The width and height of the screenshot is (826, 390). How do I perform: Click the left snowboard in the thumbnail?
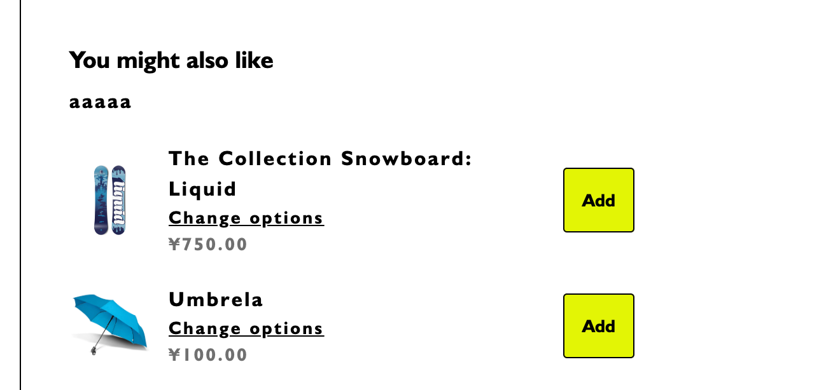pos(101,200)
